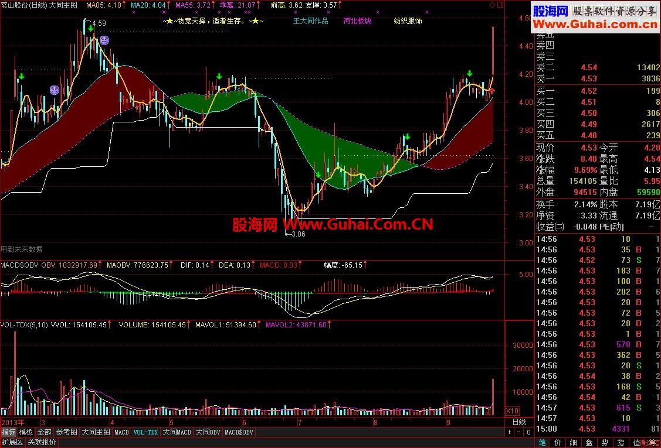Switch to the 价 tab
Screen dimensions: 661x448
coord(557,443)
